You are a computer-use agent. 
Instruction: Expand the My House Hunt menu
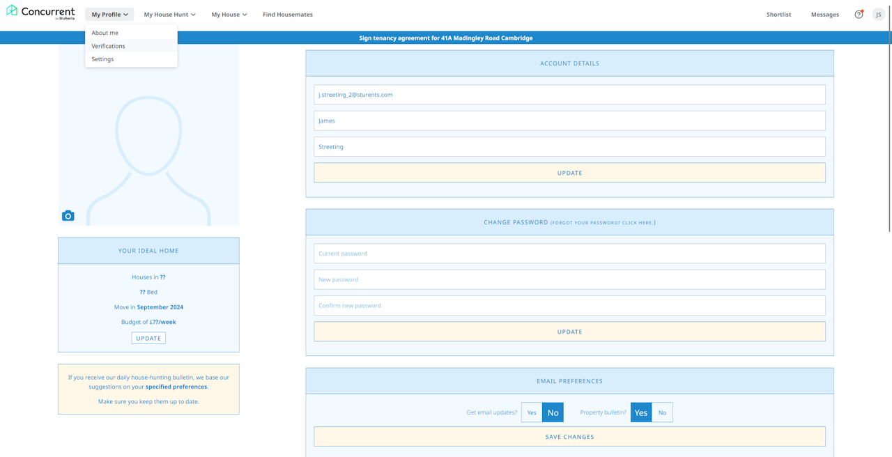click(x=169, y=15)
